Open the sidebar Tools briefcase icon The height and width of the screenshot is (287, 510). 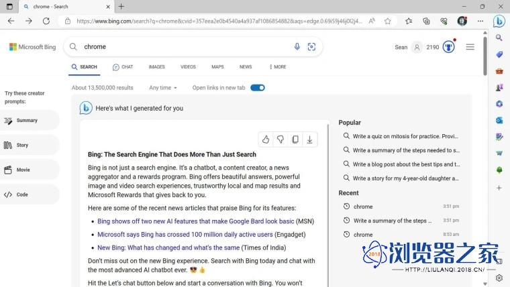click(499, 71)
